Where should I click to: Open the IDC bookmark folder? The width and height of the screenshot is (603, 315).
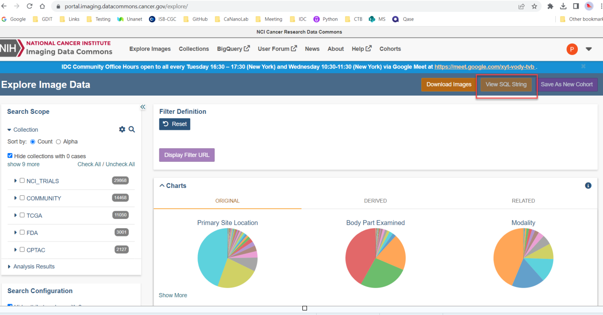[x=298, y=19]
